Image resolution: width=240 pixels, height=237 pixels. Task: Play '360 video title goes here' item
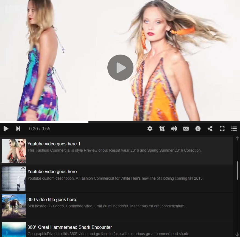[52, 199]
